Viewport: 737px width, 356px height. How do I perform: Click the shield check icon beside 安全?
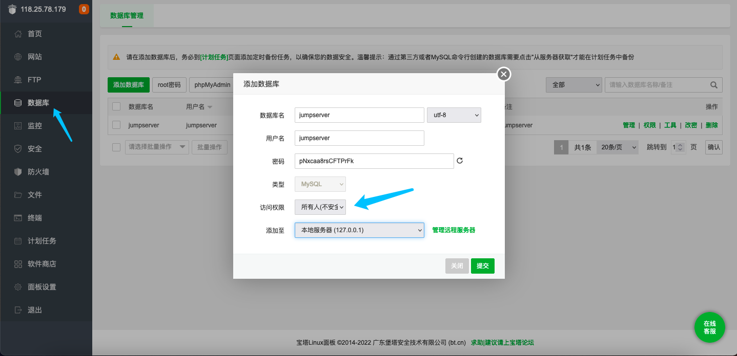click(18, 149)
